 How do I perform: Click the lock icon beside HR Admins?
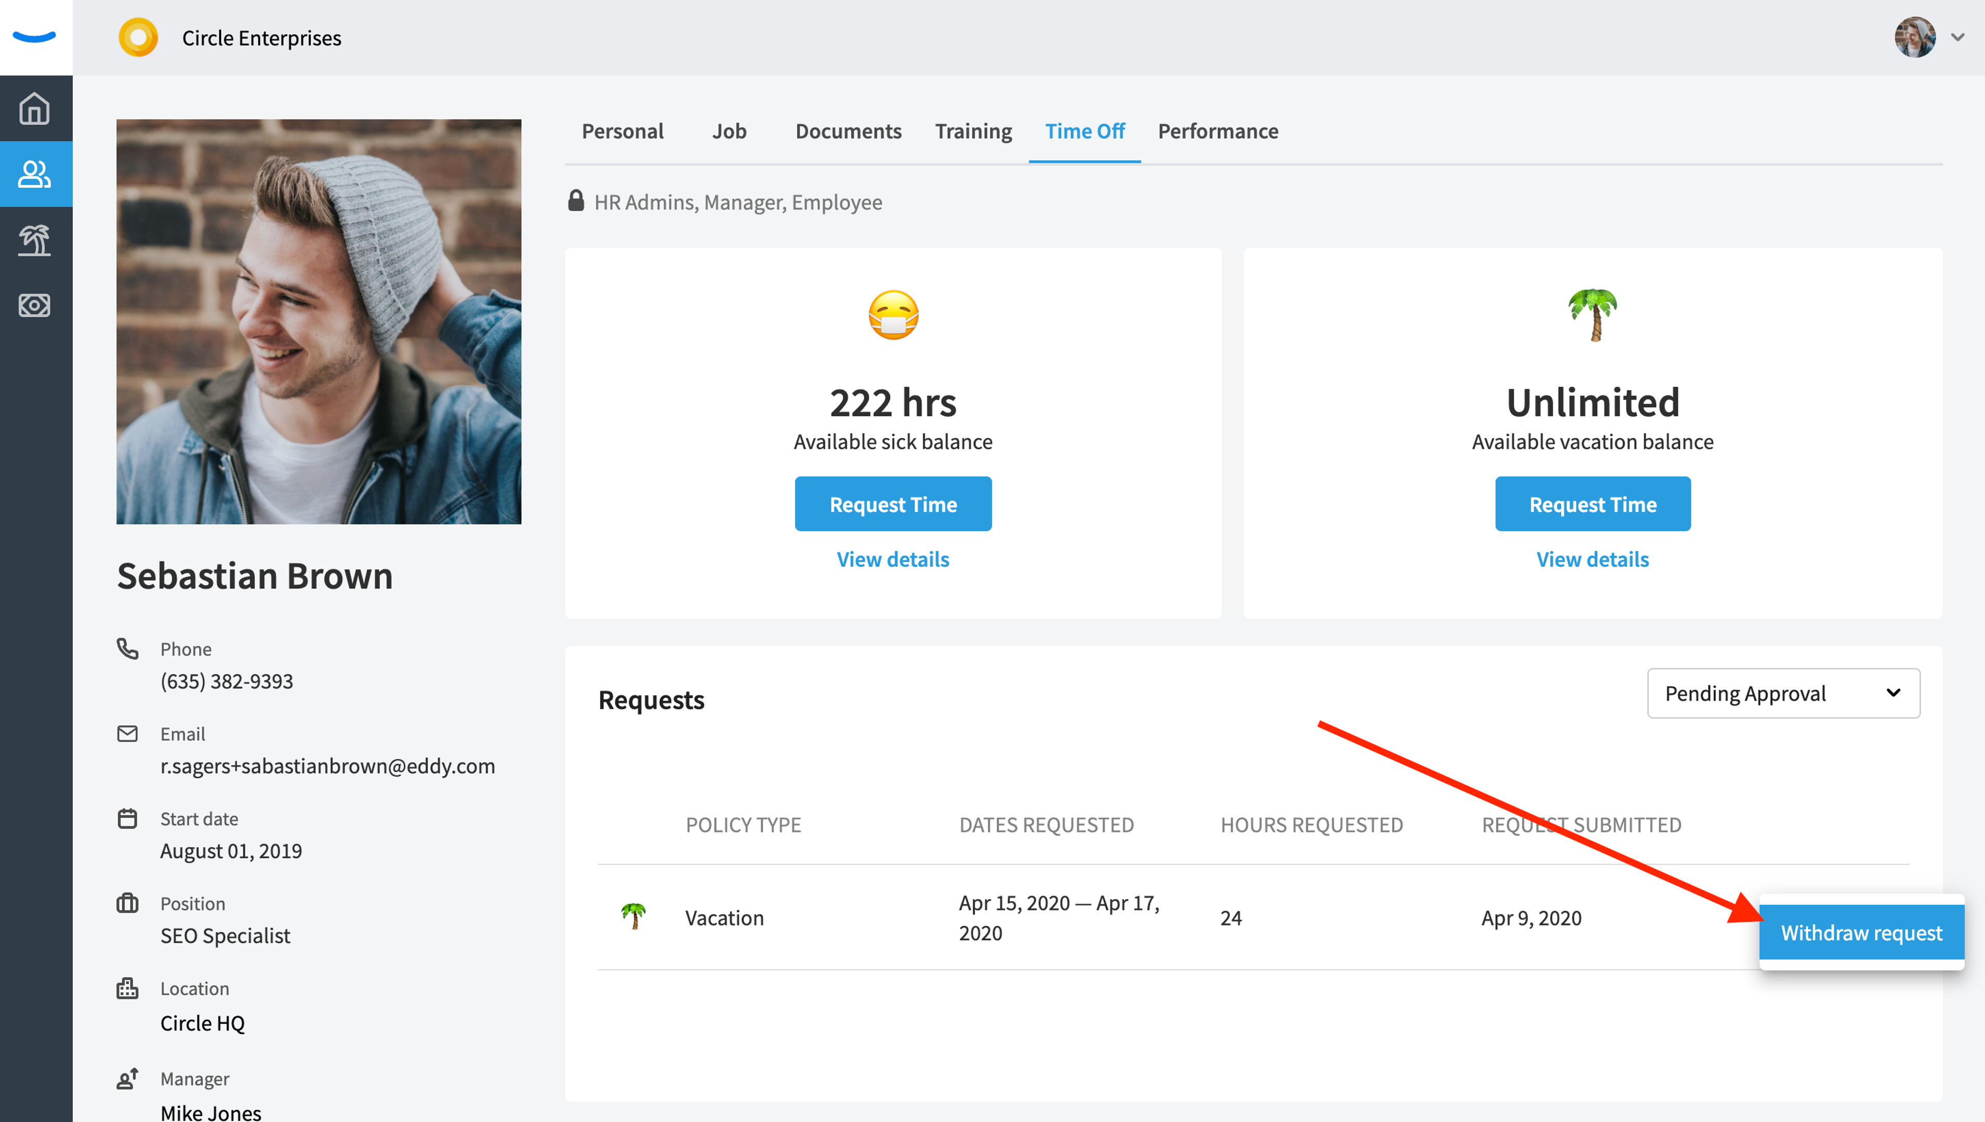576,201
